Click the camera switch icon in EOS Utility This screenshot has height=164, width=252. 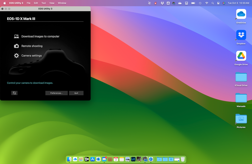(x=14, y=93)
